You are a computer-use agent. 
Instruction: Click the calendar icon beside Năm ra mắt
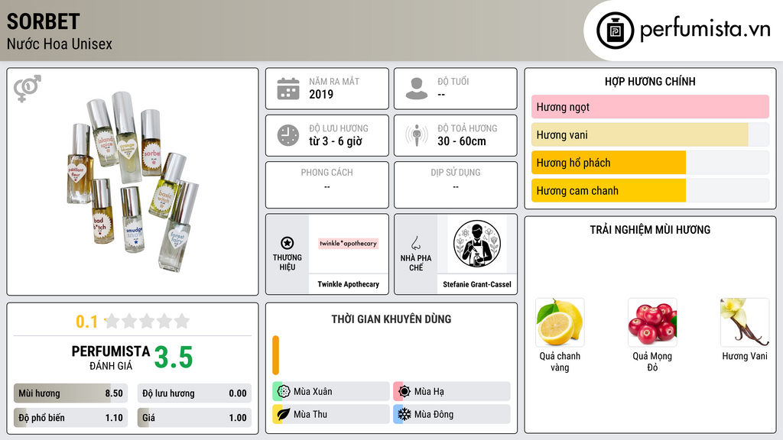288,89
